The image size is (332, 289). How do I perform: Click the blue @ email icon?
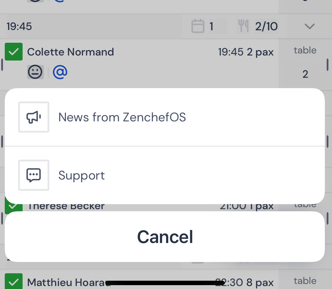pyautogui.click(x=60, y=72)
